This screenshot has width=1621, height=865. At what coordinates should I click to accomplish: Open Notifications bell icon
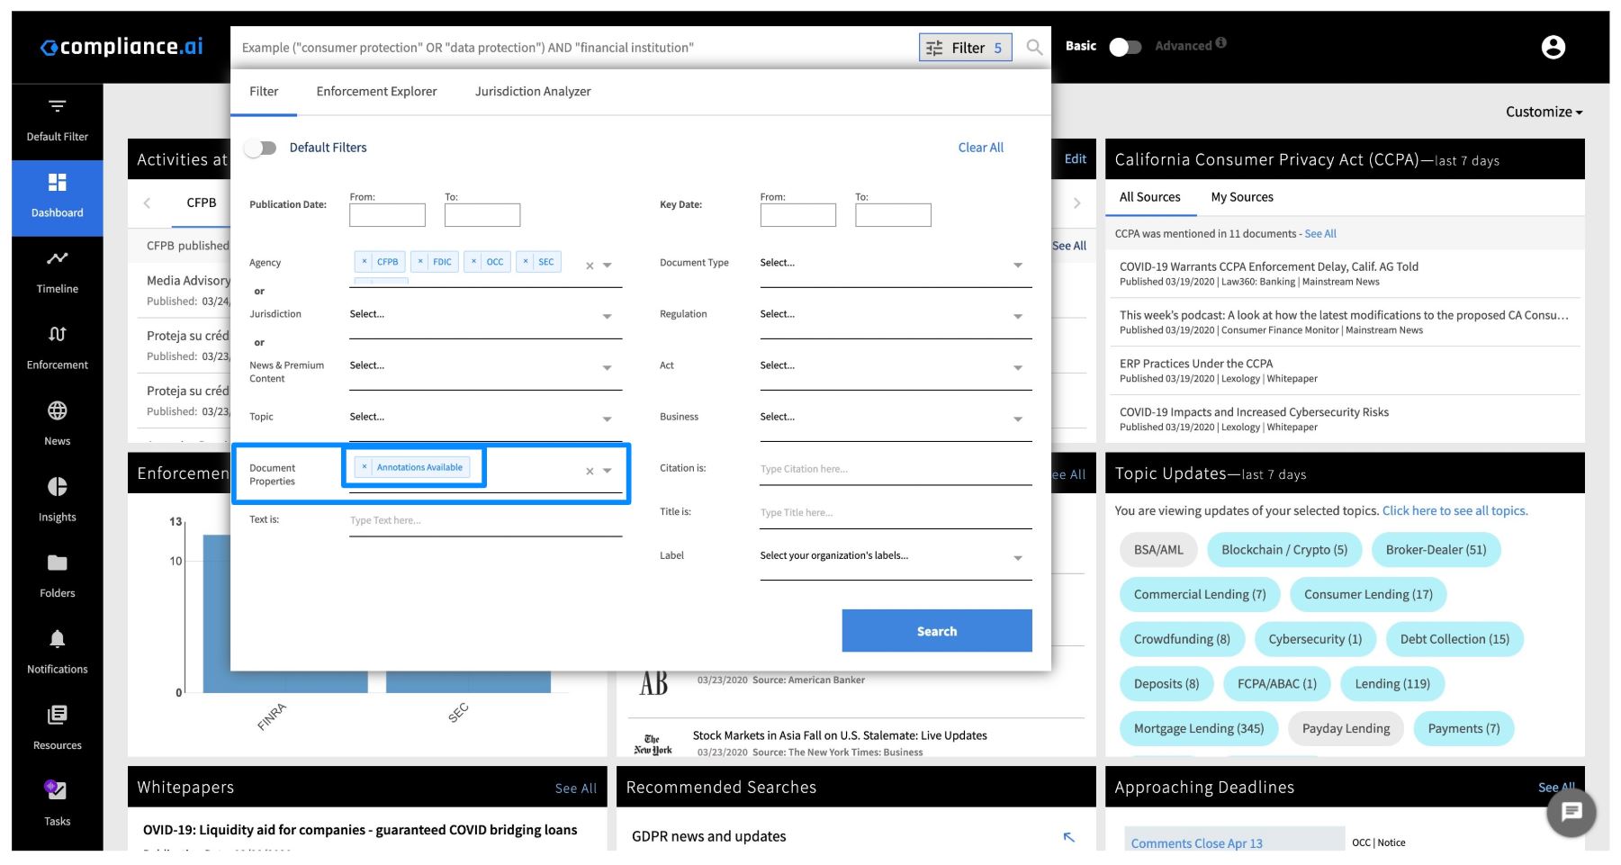57,639
